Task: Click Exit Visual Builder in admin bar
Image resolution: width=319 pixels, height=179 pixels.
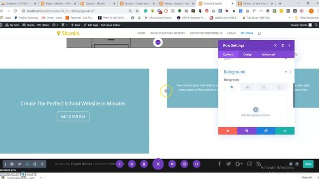Action: pyautogui.click(x=111, y=25)
